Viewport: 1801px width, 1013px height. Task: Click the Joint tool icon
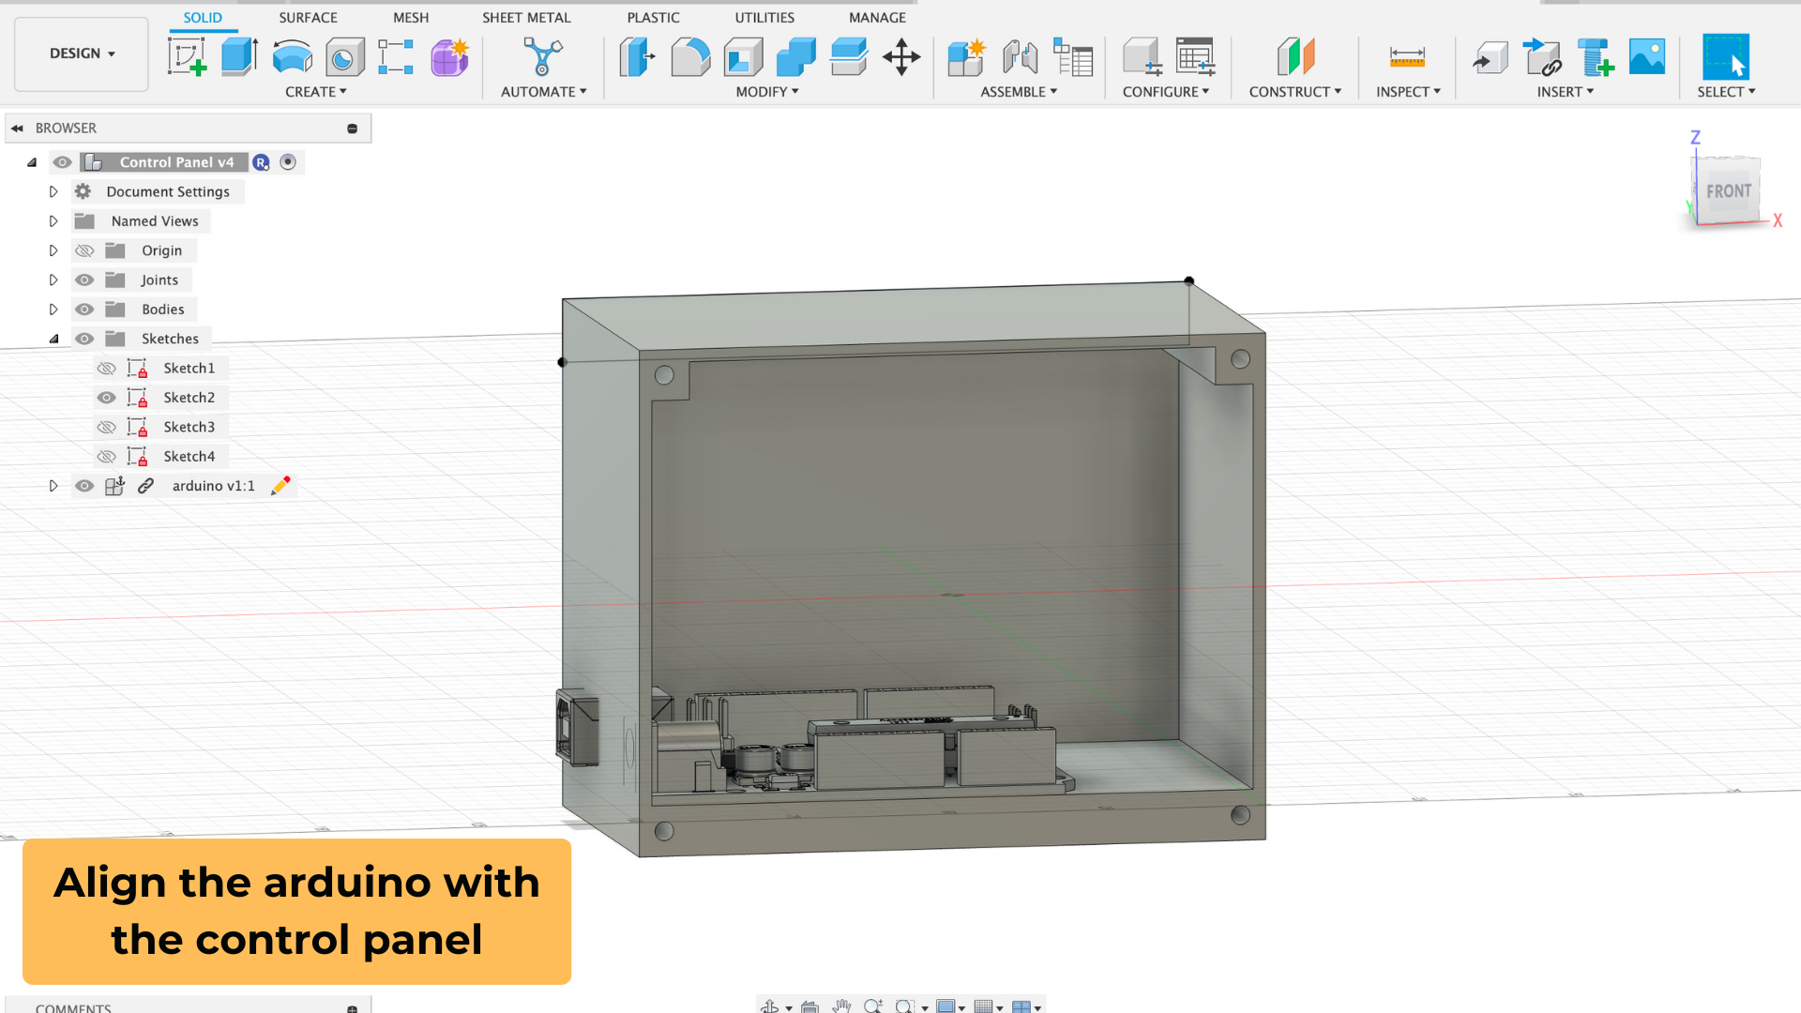pos(1020,57)
